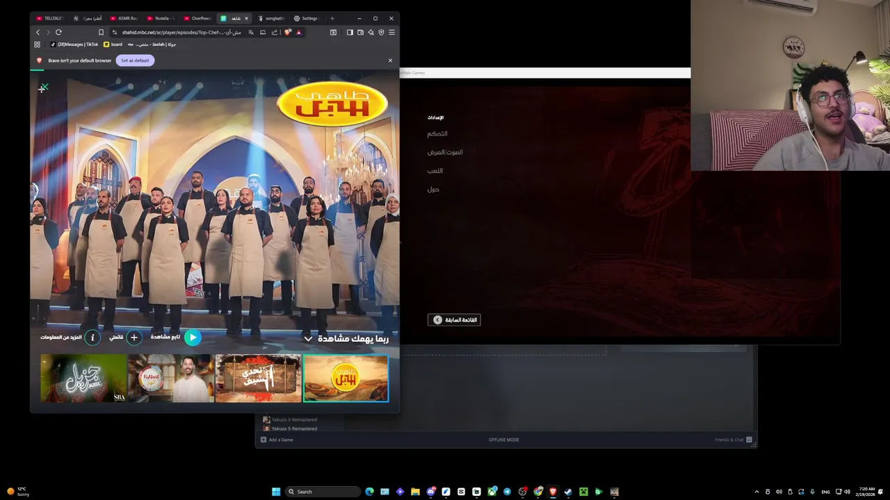Open Brave Leo AI star icon

(x=371, y=32)
